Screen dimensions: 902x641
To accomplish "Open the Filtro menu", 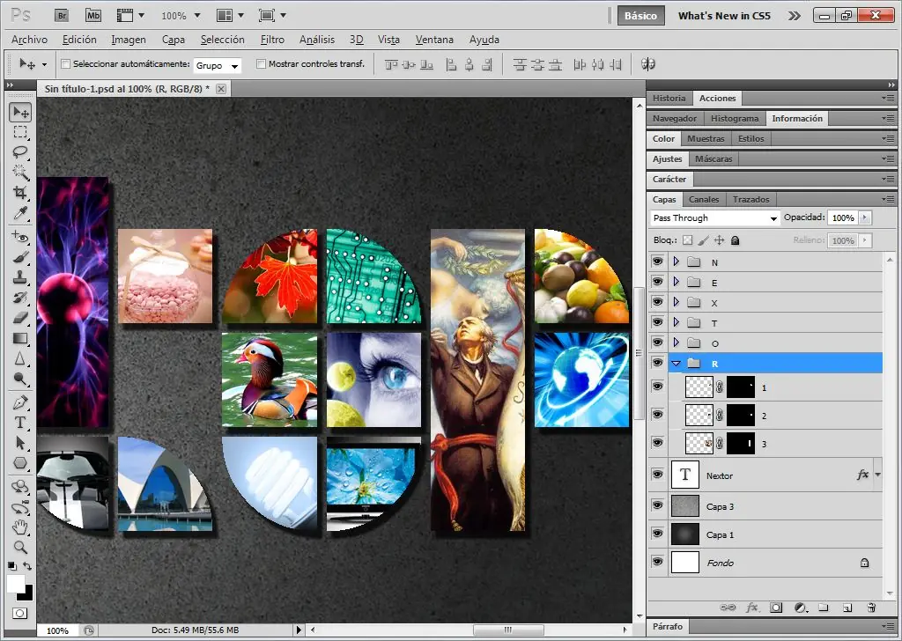I will [x=272, y=40].
